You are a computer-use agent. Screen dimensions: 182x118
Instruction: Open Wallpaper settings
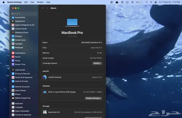coord(17,48)
